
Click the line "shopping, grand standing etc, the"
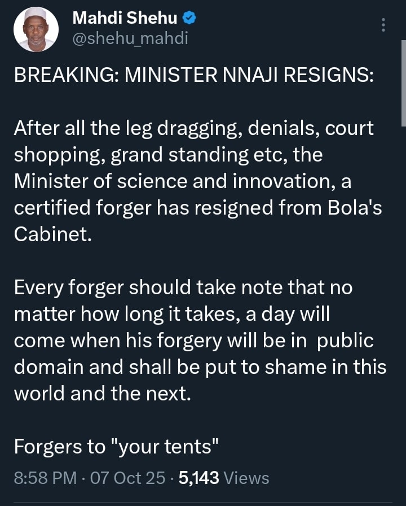tap(167, 154)
